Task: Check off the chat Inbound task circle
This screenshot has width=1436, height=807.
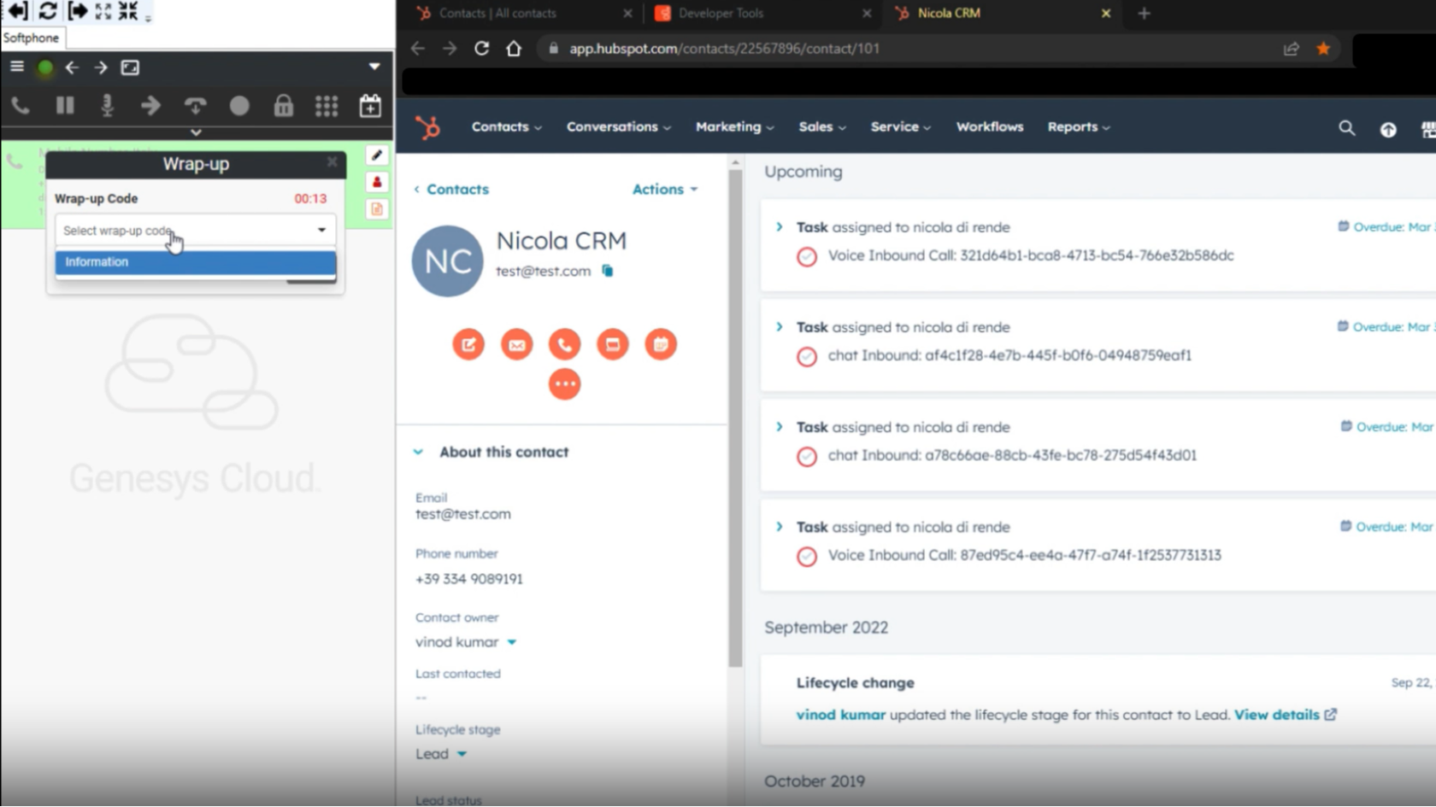Action: [x=807, y=357]
